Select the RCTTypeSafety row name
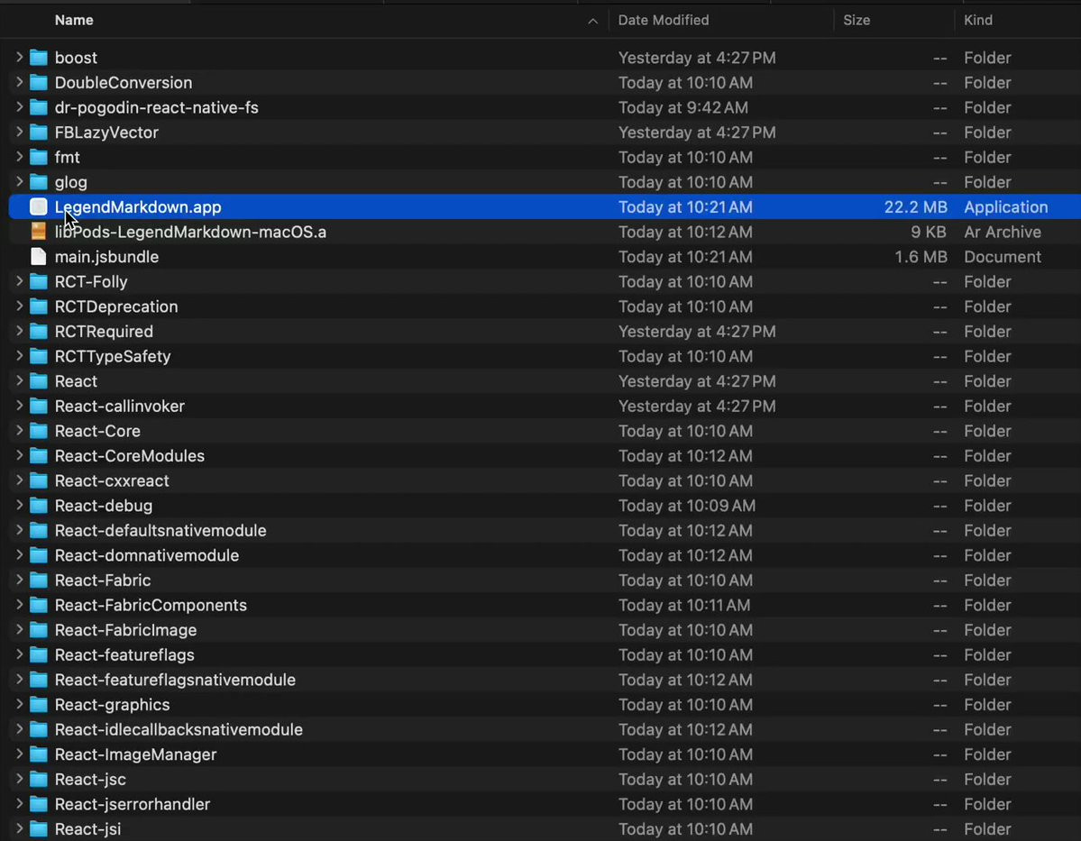The image size is (1081, 841). [113, 356]
